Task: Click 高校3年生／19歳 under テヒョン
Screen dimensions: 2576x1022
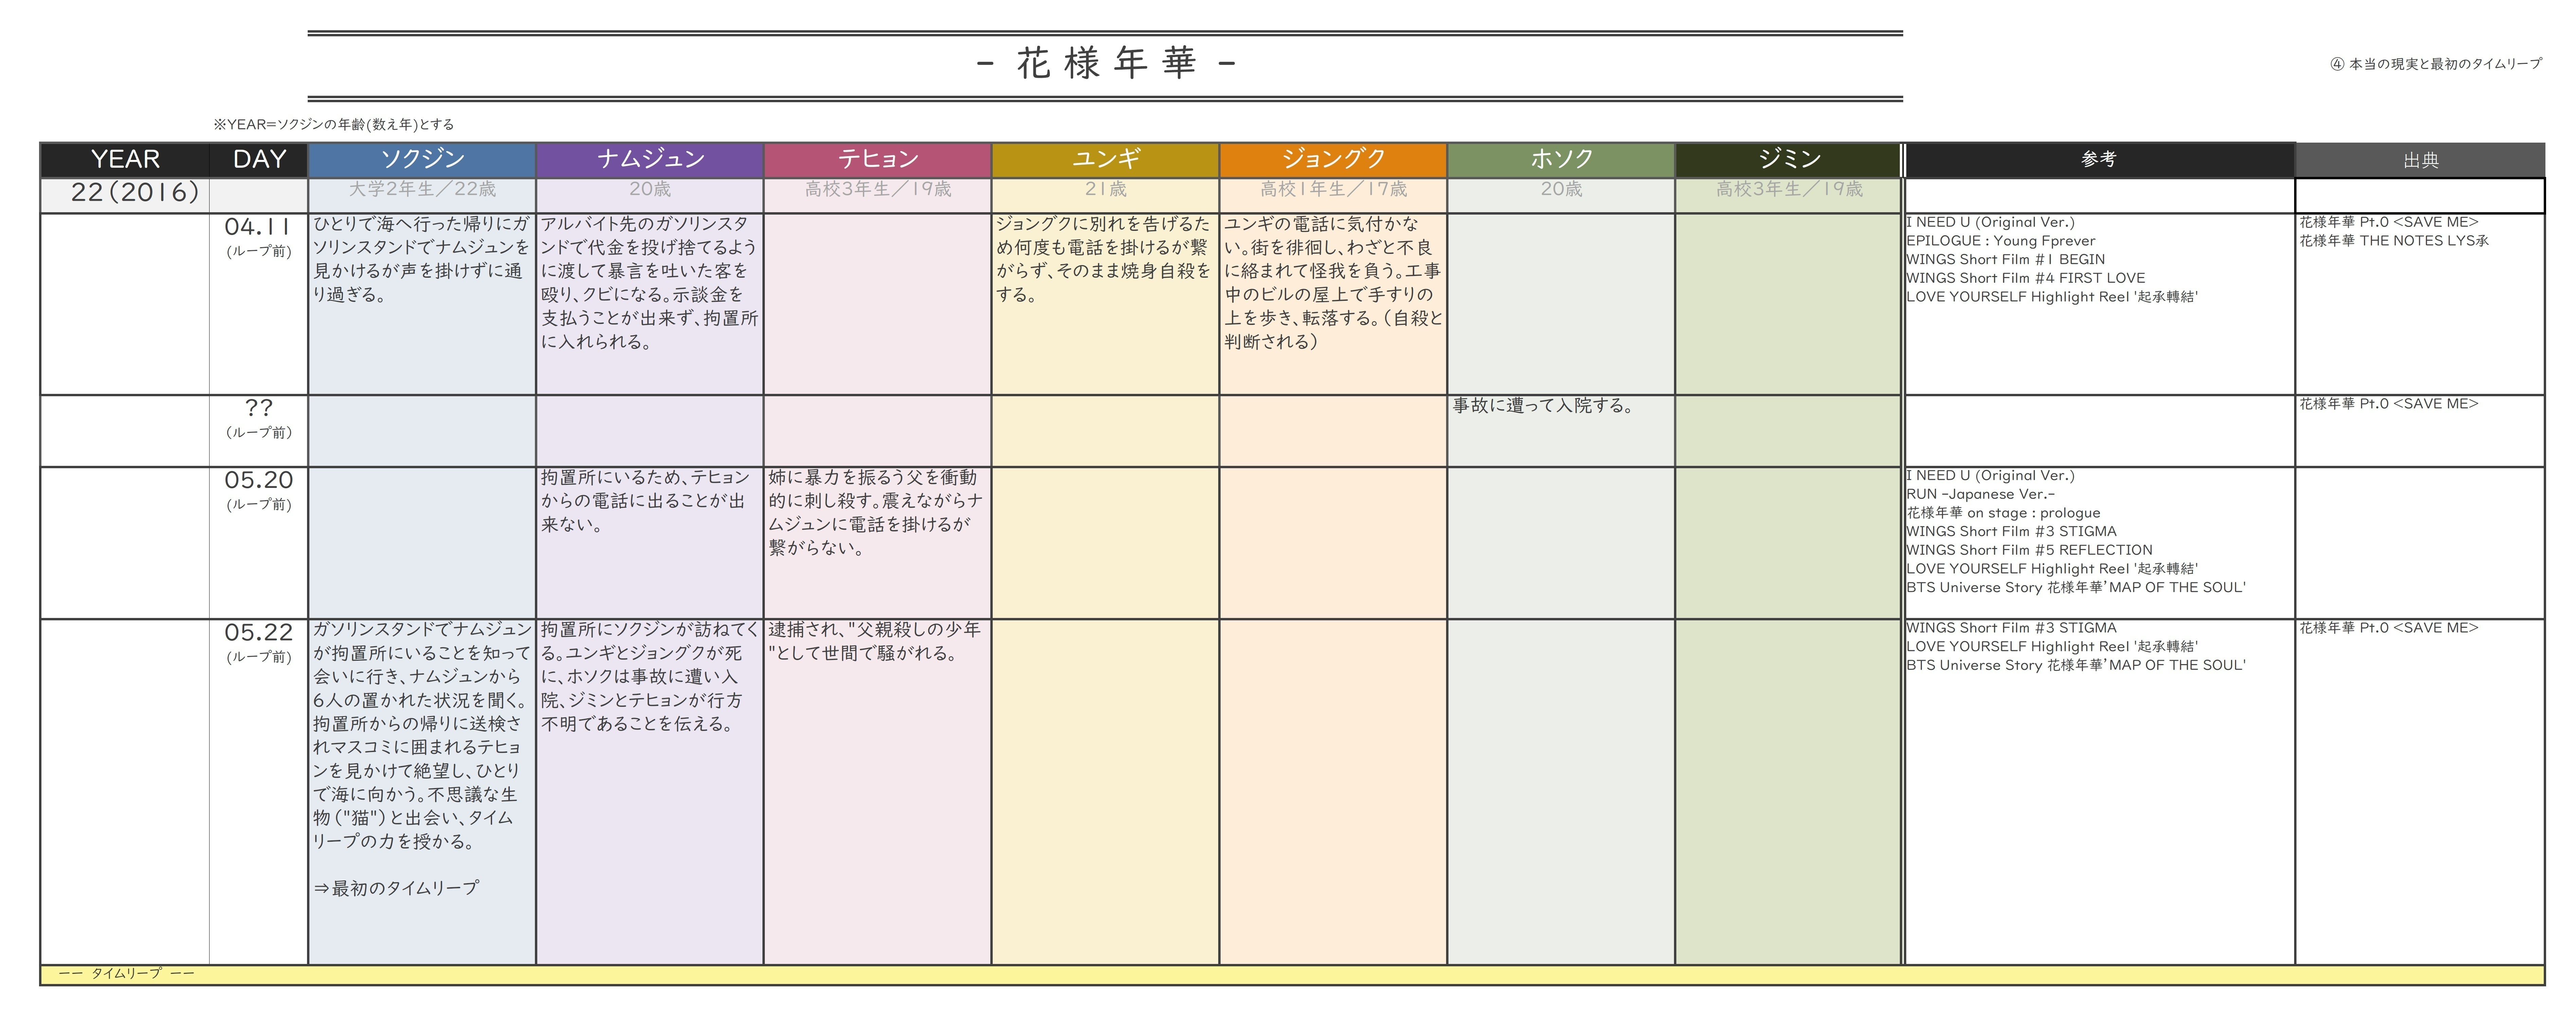Action: (x=878, y=189)
